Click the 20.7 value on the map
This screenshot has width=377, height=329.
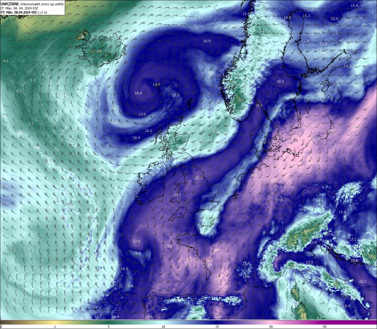tap(363, 281)
